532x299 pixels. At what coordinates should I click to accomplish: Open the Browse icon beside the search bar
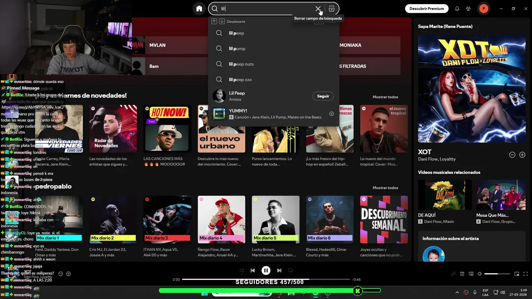tap(332, 9)
